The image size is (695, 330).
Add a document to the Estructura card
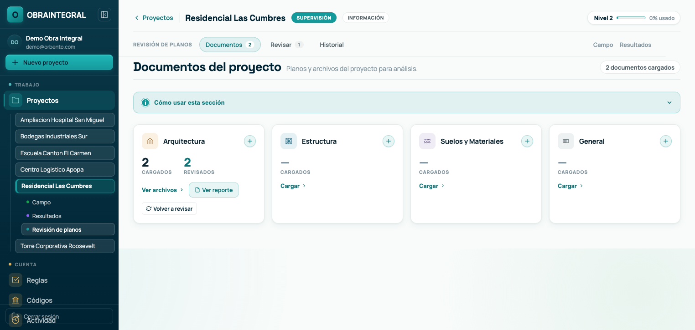(x=389, y=141)
